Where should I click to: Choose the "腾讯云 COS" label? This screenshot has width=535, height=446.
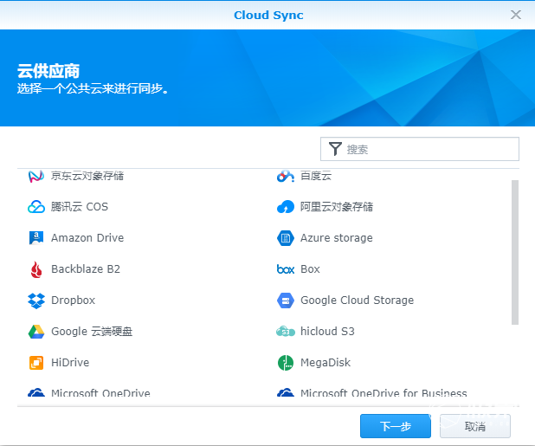pyautogui.click(x=80, y=207)
